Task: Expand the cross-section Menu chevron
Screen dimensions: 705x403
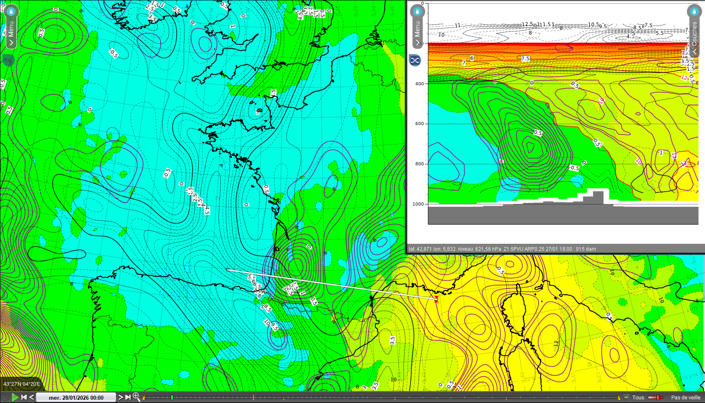Action: click(417, 43)
